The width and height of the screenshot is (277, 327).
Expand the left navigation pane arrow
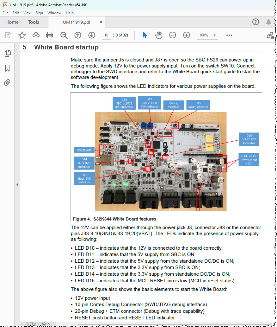click(x=17, y=184)
